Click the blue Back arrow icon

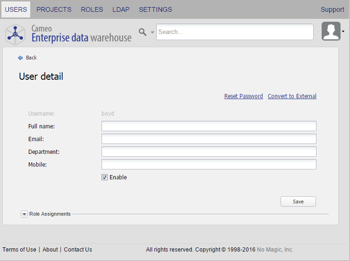pos(20,58)
